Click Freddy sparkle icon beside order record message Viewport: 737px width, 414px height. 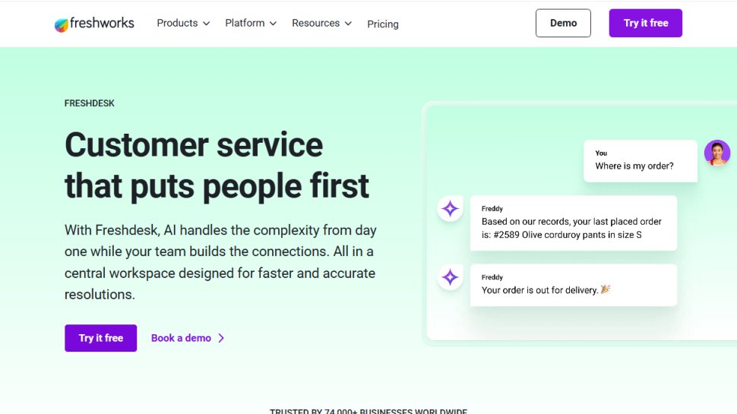tap(451, 209)
